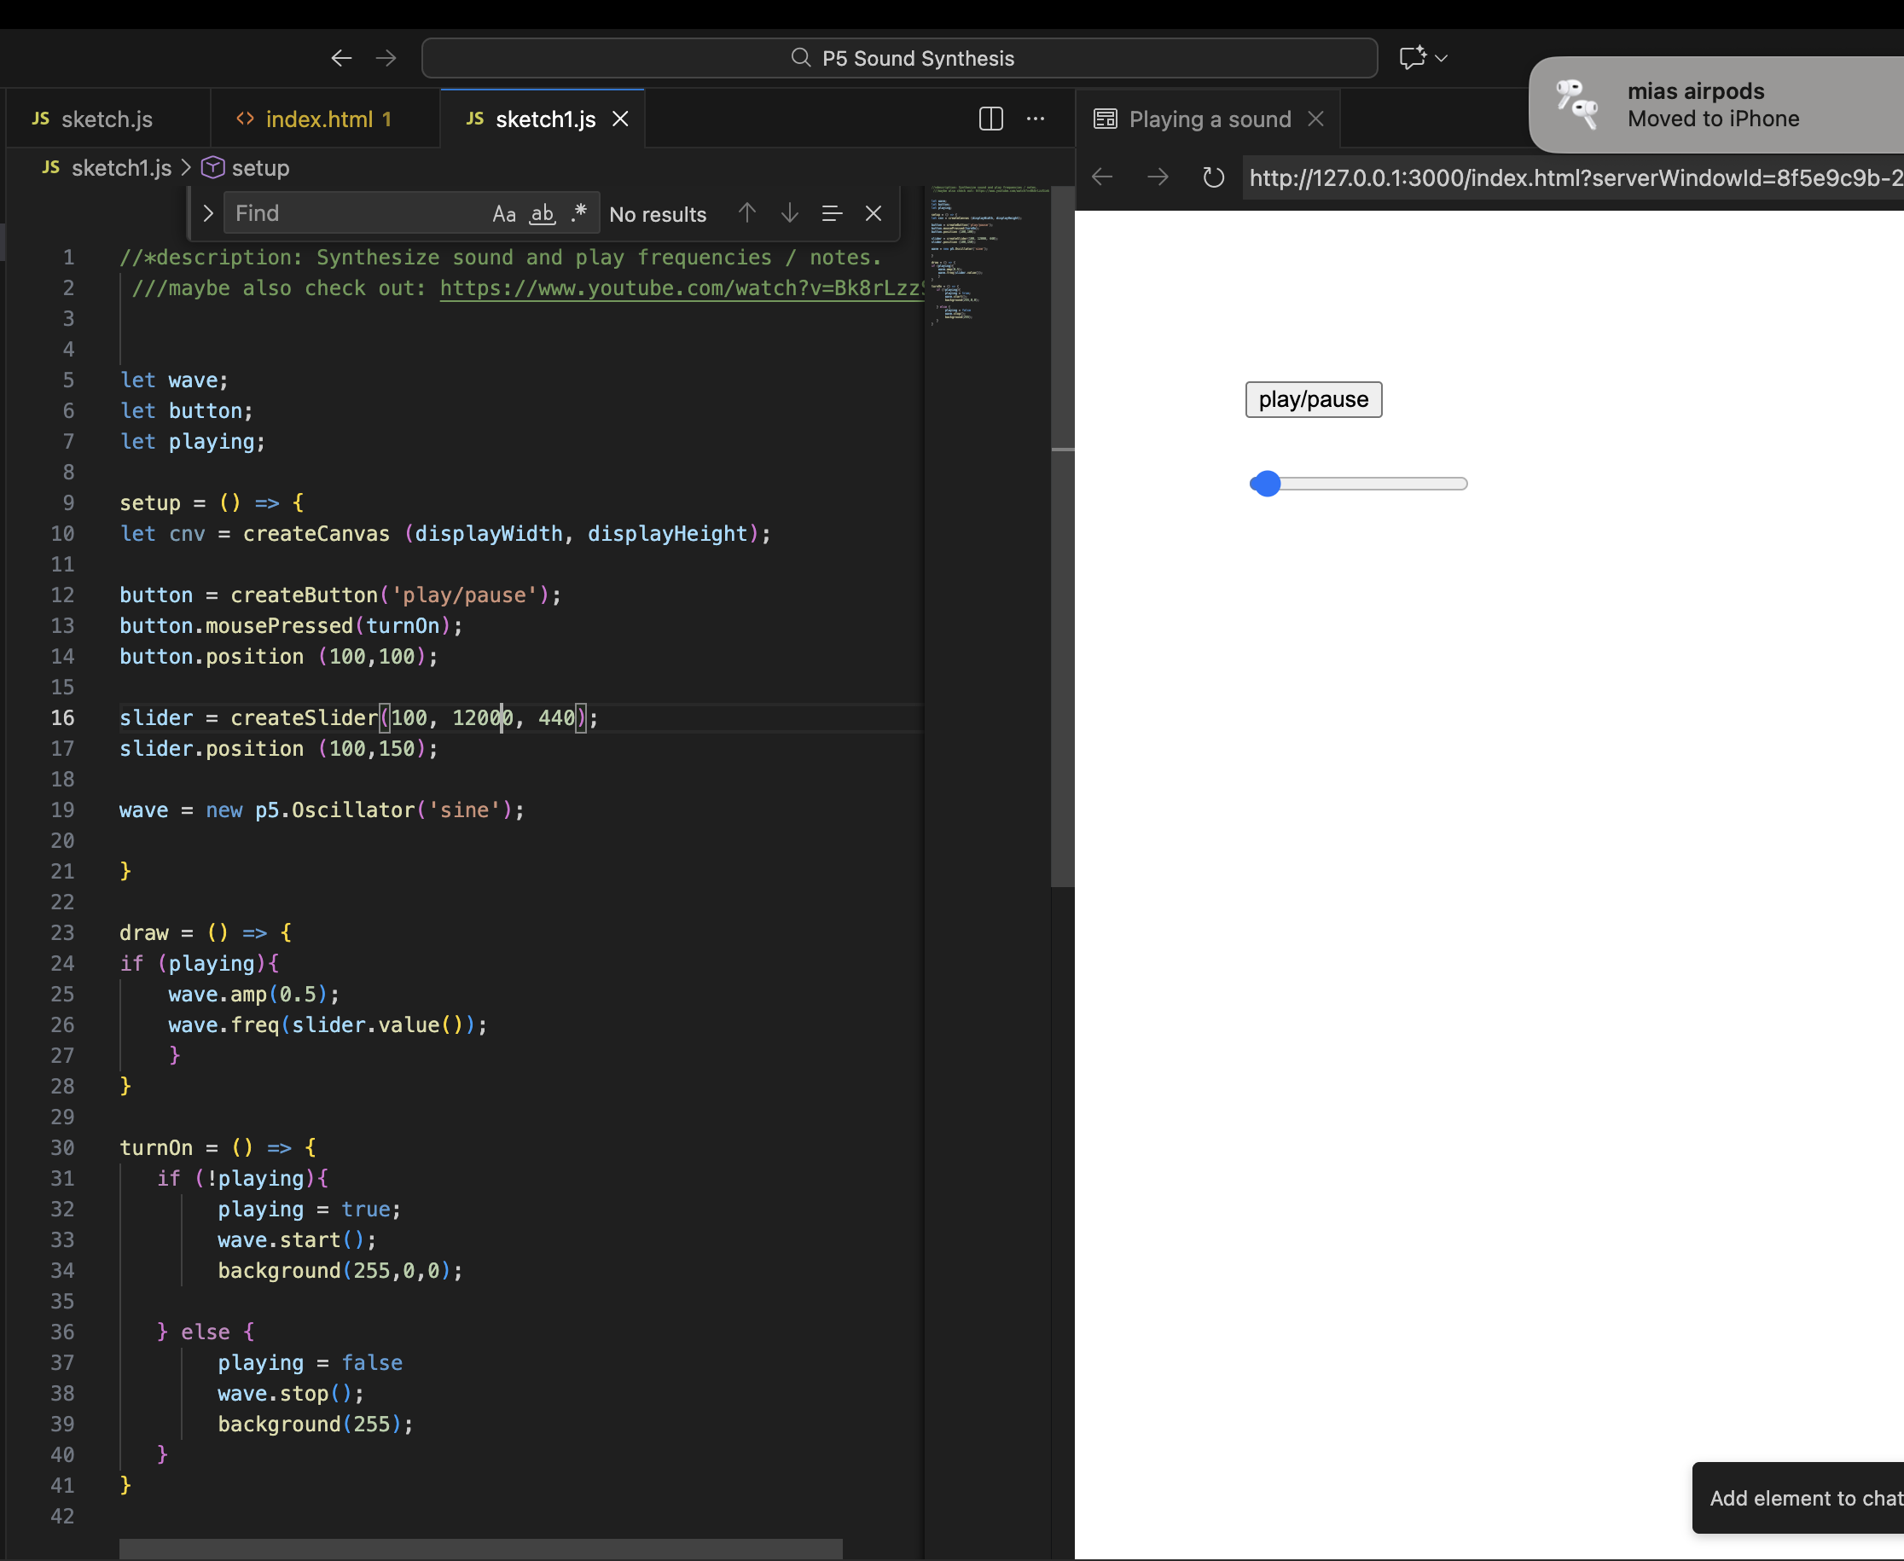Go to previous find match arrow
Image resolution: width=1904 pixels, height=1561 pixels.
[x=746, y=213]
